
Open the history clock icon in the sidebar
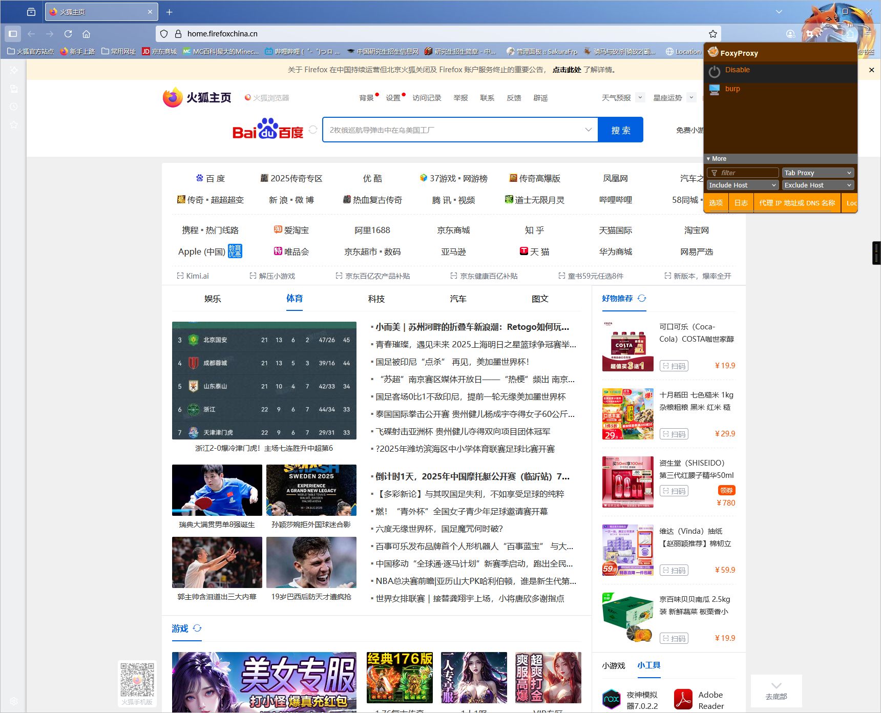click(x=14, y=107)
